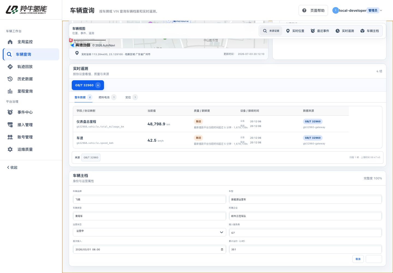Switch to the 燃料电池 tab
The height and width of the screenshot is (273, 393).
click(107, 97)
